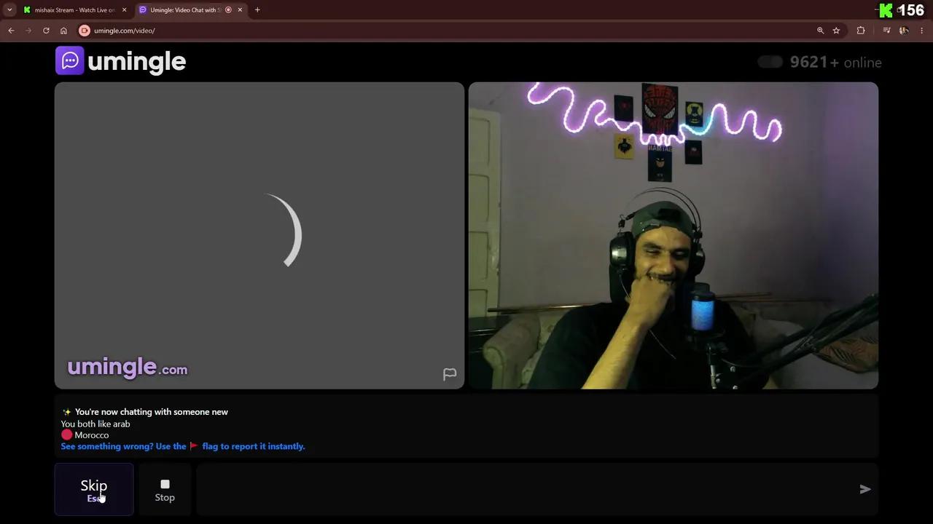Open the 'flag to report it instantly' link

pyautogui.click(x=183, y=446)
